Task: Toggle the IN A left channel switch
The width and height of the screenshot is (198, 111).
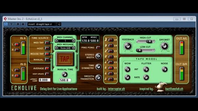Action: [17, 44]
